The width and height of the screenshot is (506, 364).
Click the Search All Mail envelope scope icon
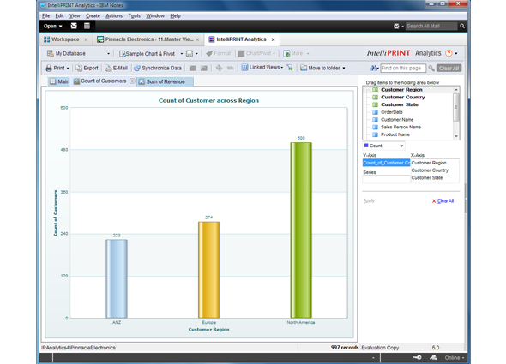396,26
